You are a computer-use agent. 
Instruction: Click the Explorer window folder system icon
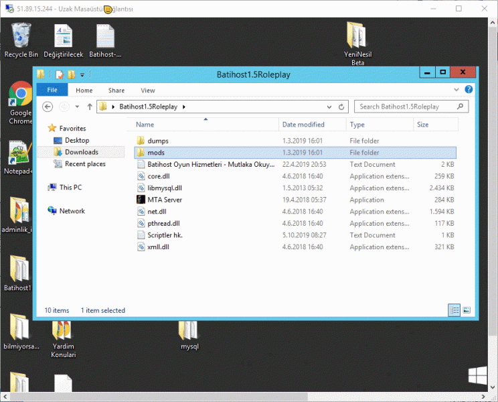41,74
